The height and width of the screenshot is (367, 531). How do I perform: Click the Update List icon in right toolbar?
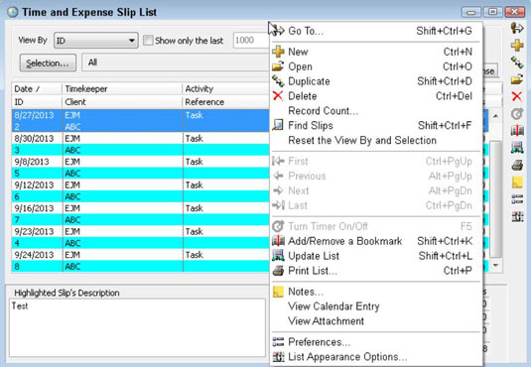click(x=517, y=148)
